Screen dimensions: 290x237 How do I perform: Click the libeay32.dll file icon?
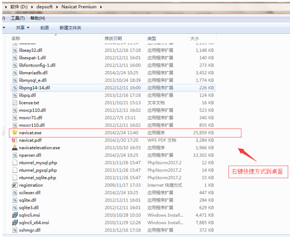pos(15,50)
